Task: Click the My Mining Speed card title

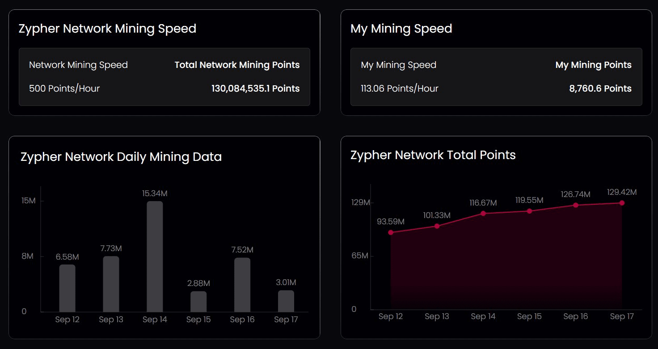Action: click(401, 29)
